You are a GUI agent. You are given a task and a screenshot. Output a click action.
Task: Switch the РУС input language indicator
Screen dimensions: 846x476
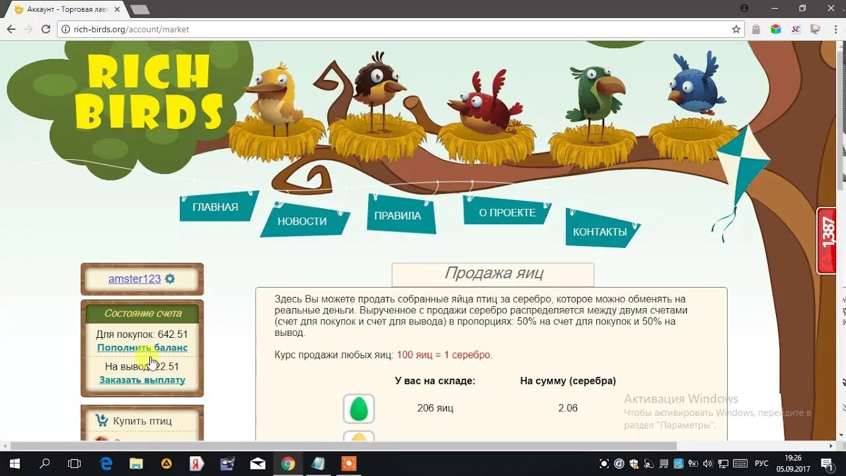coord(761,463)
